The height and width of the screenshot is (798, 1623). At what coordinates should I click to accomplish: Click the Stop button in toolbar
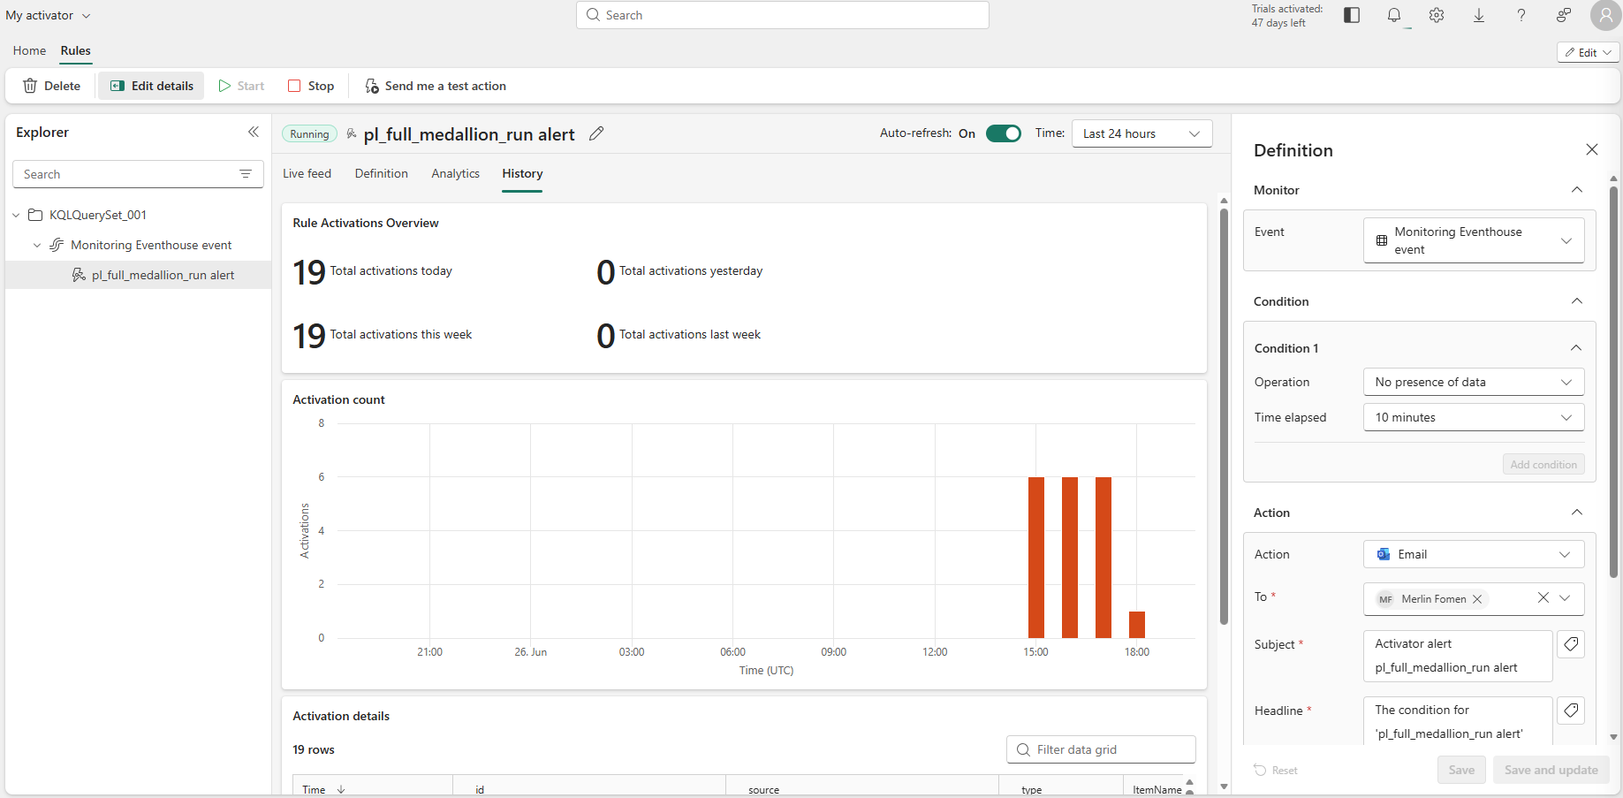pyautogui.click(x=311, y=86)
